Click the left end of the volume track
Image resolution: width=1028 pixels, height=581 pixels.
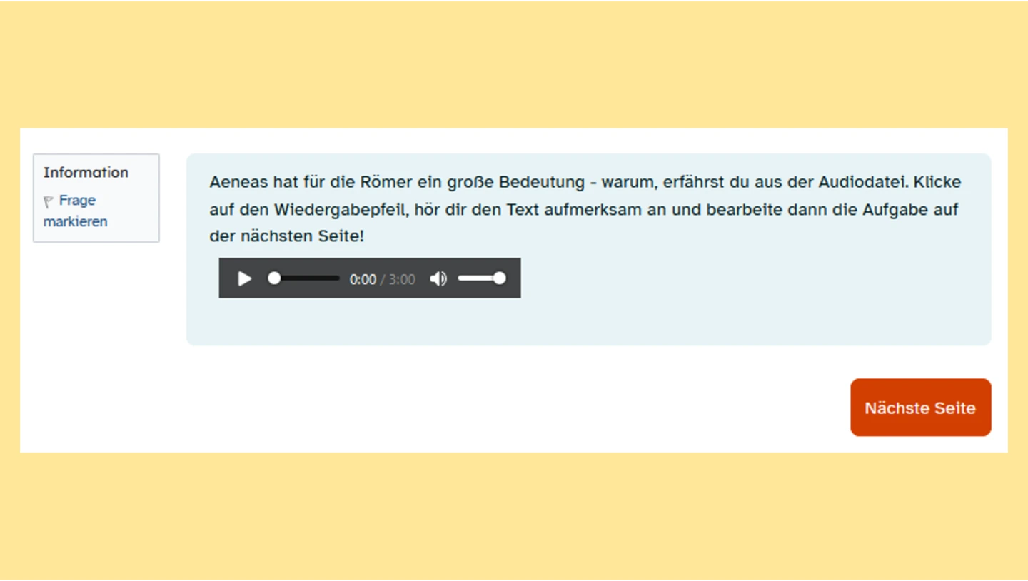(461, 278)
